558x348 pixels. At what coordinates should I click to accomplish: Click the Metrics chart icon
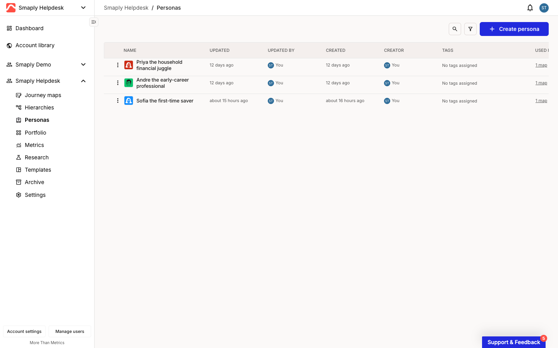[x=19, y=145]
